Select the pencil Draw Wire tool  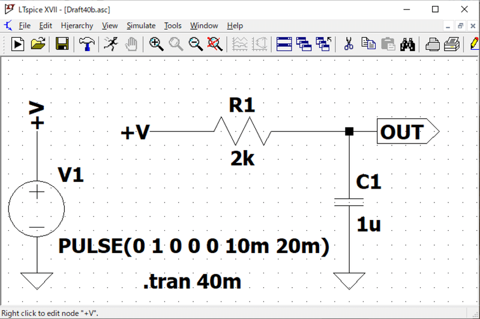[475, 44]
